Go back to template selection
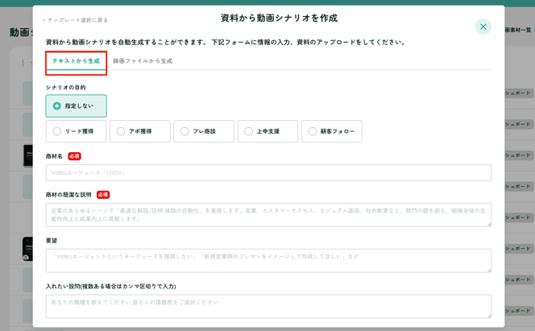The width and height of the screenshot is (535, 331). click(76, 20)
